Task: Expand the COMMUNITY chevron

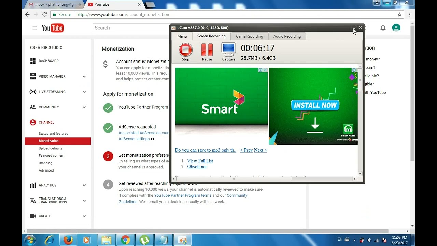Action: click(84, 107)
